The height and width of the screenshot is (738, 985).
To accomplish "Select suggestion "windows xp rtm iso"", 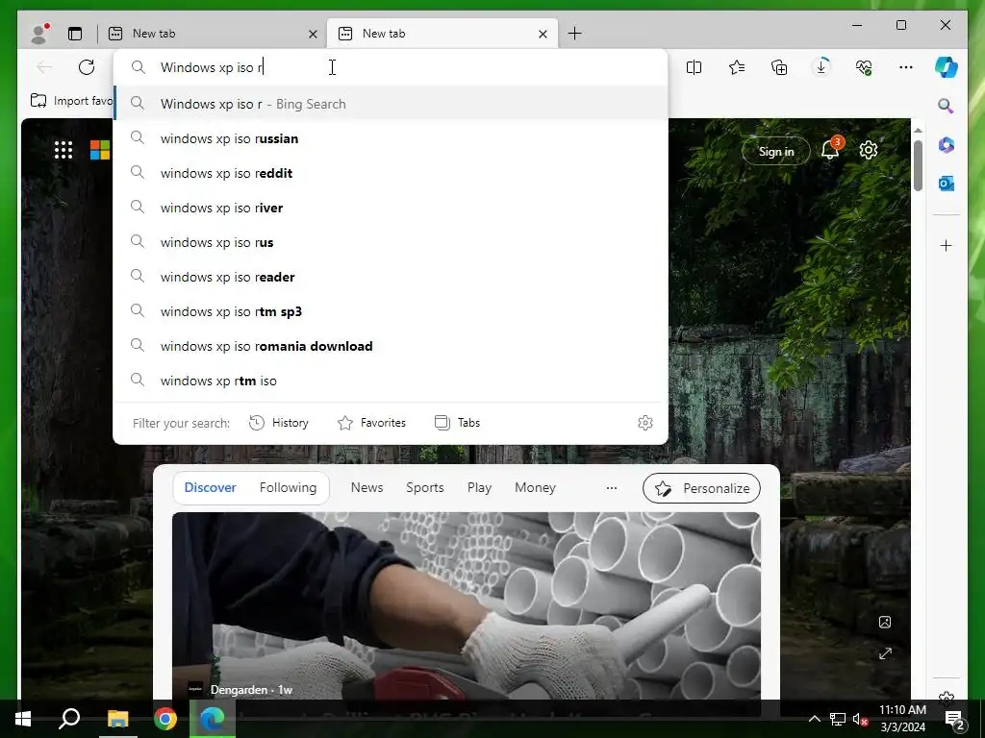I will tap(391, 381).
